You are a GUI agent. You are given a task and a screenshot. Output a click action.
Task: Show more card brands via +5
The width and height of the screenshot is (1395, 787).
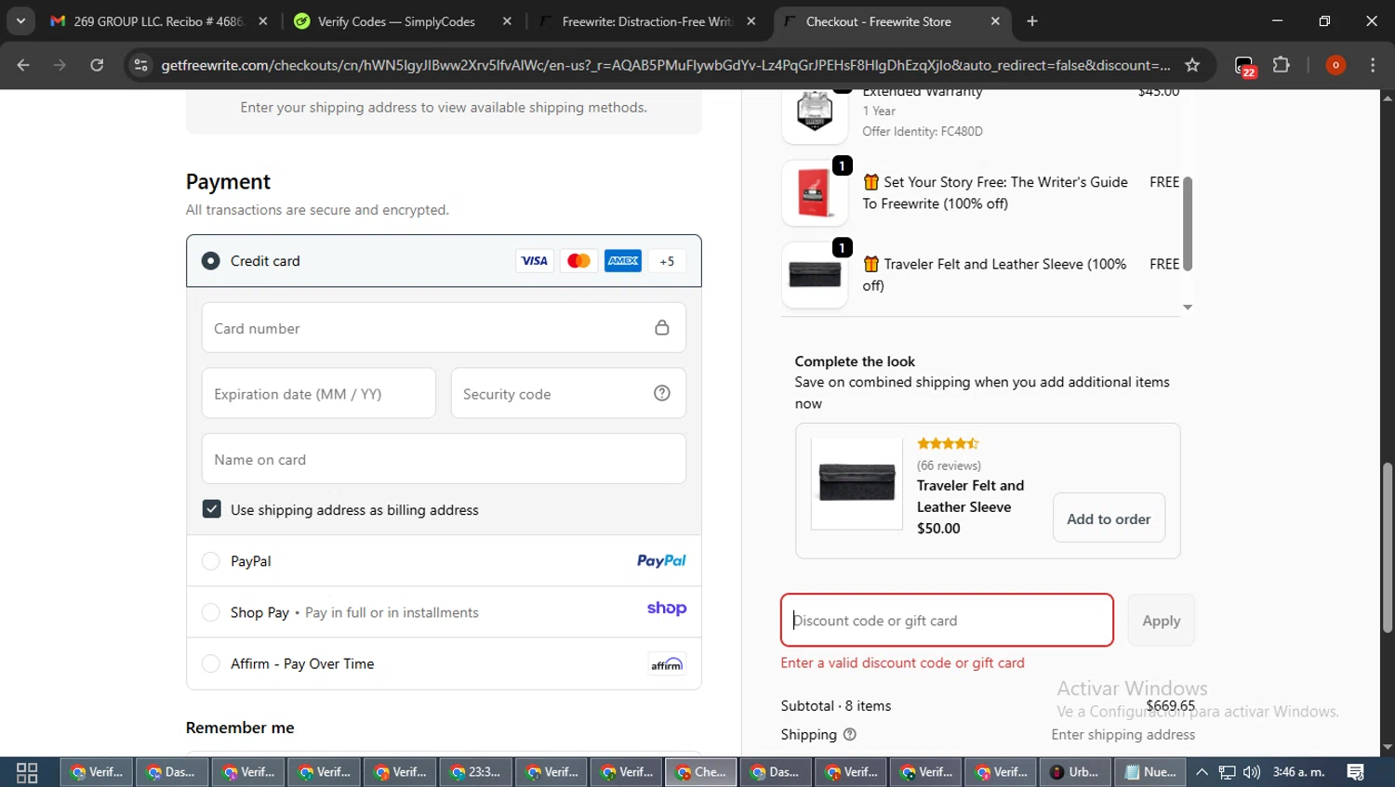click(667, 261)
